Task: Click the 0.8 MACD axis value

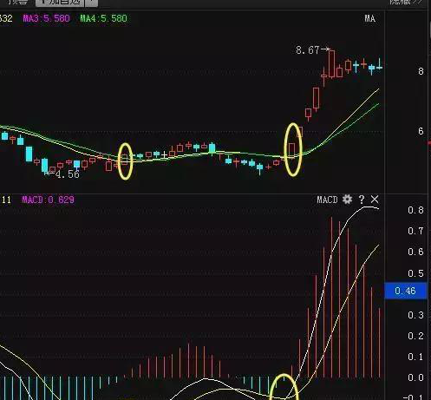Action: (x=415, y=210)
